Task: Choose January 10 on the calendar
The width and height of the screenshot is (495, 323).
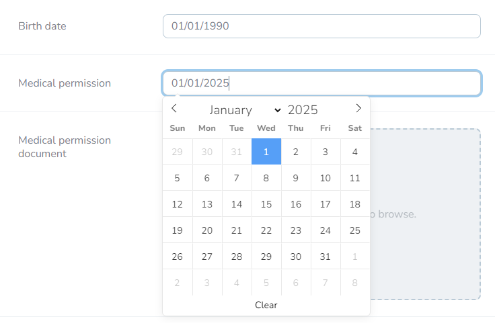Action: tap(326, 178)
